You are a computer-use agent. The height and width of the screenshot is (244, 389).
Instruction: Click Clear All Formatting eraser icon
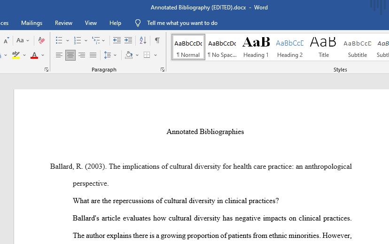[41, 40]
